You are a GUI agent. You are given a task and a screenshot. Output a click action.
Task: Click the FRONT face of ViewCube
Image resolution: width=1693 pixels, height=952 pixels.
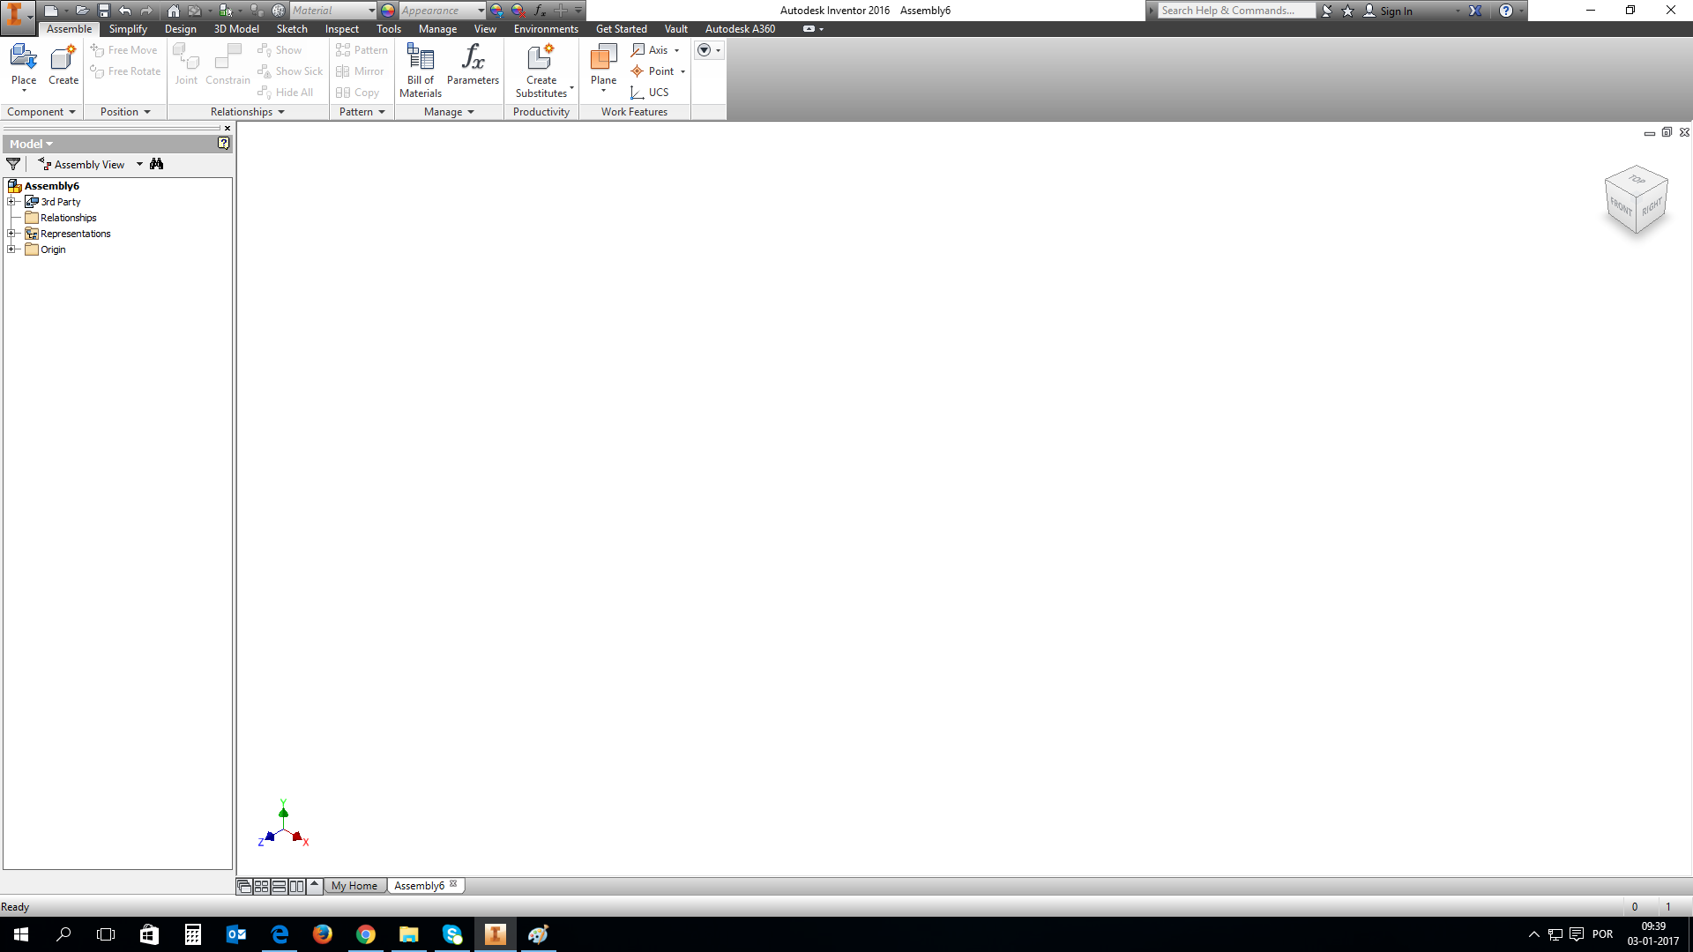point(1621,207)
